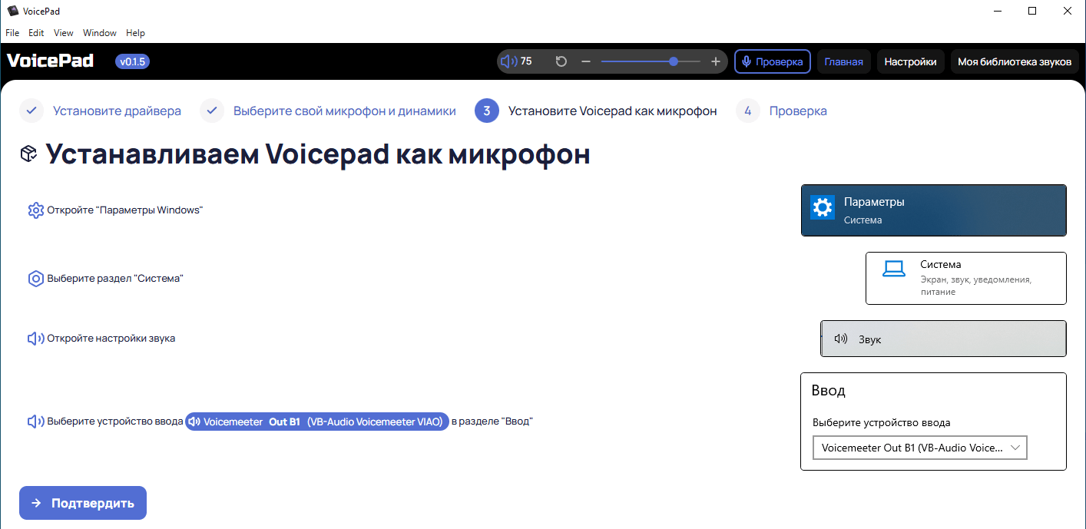Reset volume using the circular arrow icon
This screenshot has width=1086, height=529.
561,61
